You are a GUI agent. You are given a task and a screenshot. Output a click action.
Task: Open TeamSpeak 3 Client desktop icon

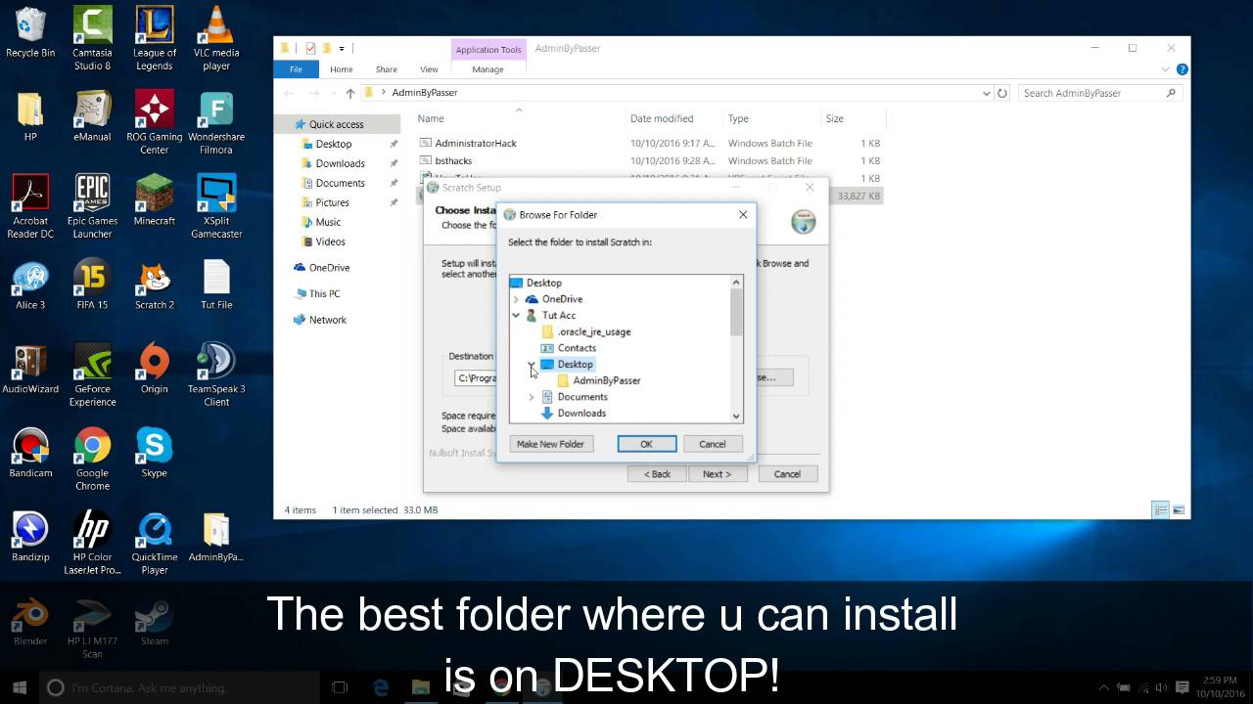coord(216,375)
